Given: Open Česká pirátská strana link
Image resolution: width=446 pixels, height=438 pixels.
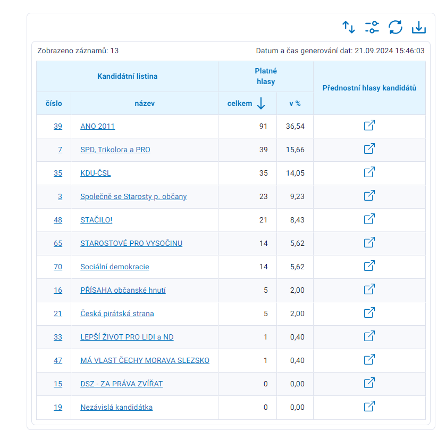Looking at the screenshot, I should pyautogui.click(x=117, y=313).
